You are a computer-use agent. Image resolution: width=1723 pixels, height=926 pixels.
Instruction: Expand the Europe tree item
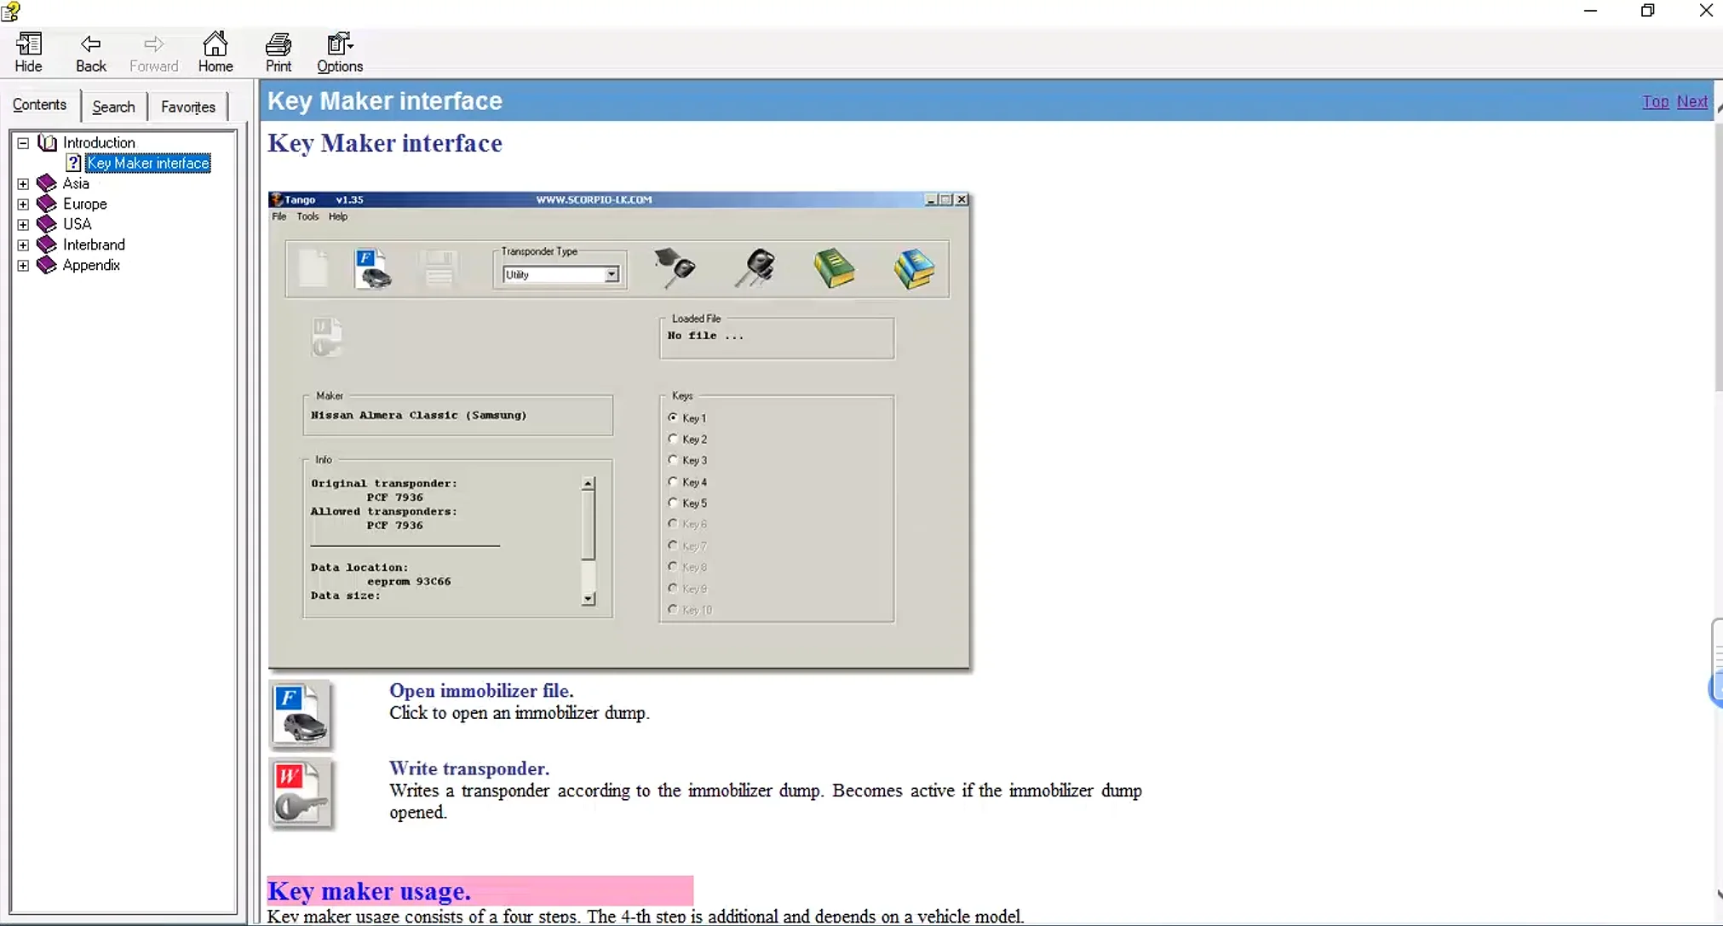[24, 203]
